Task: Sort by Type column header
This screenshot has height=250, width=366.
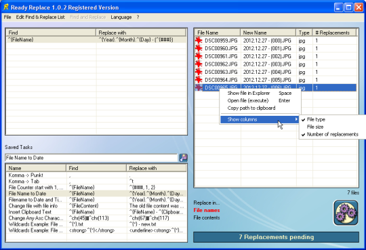Action: [304, 33]
